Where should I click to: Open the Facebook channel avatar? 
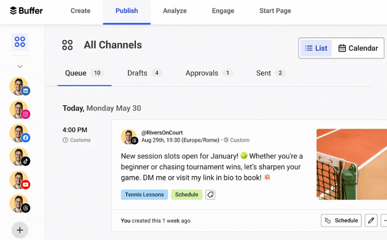(x=19, y=133)
